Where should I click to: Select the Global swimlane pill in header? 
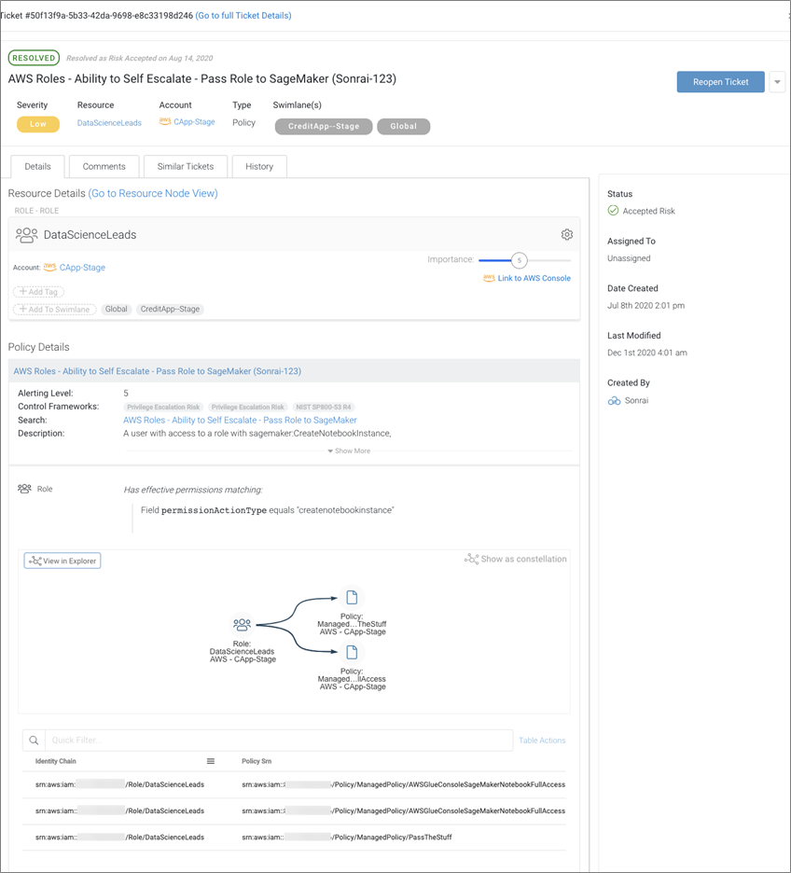[404, 127]
